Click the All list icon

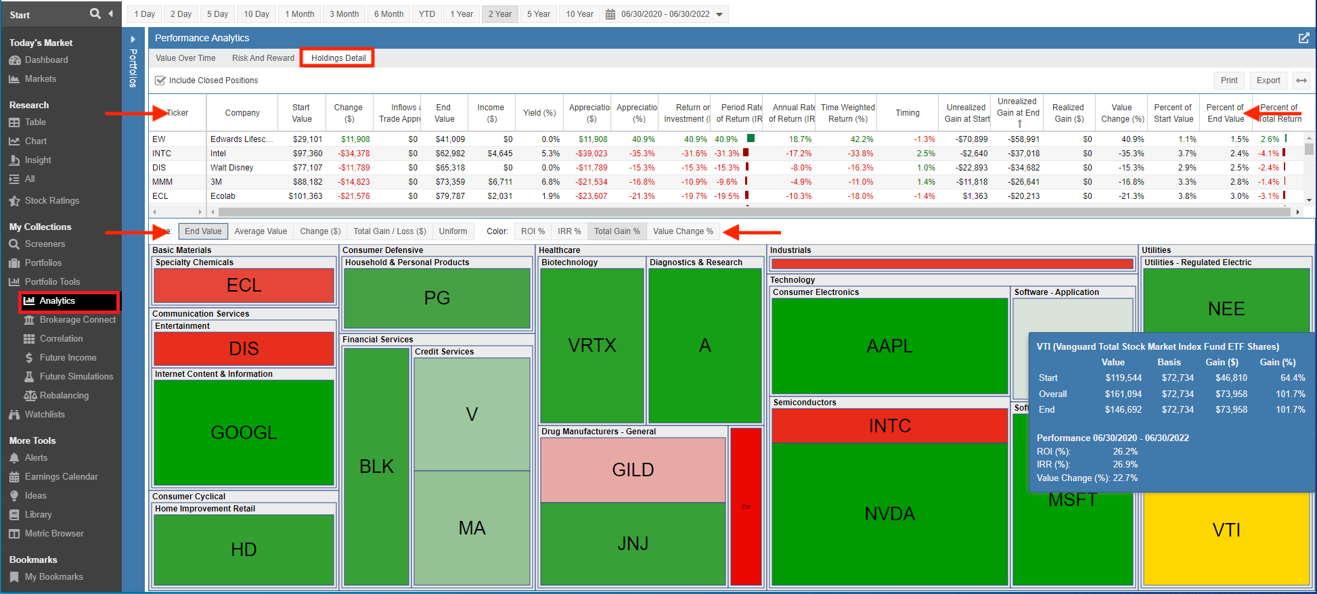tap(14, 179)
